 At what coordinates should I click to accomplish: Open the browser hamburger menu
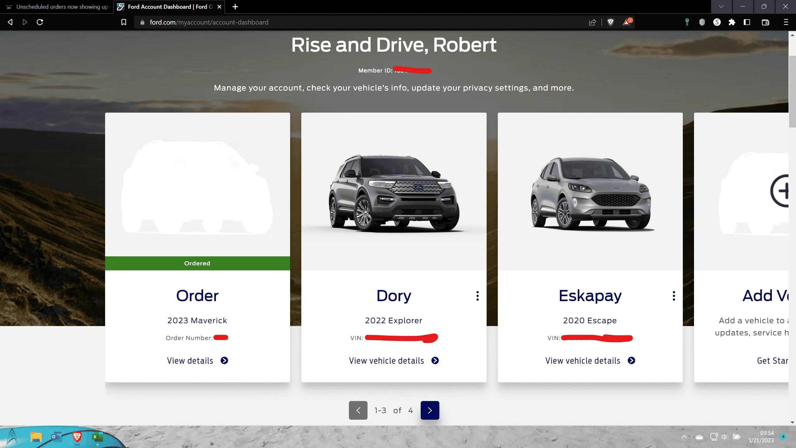tap(786, 22)
